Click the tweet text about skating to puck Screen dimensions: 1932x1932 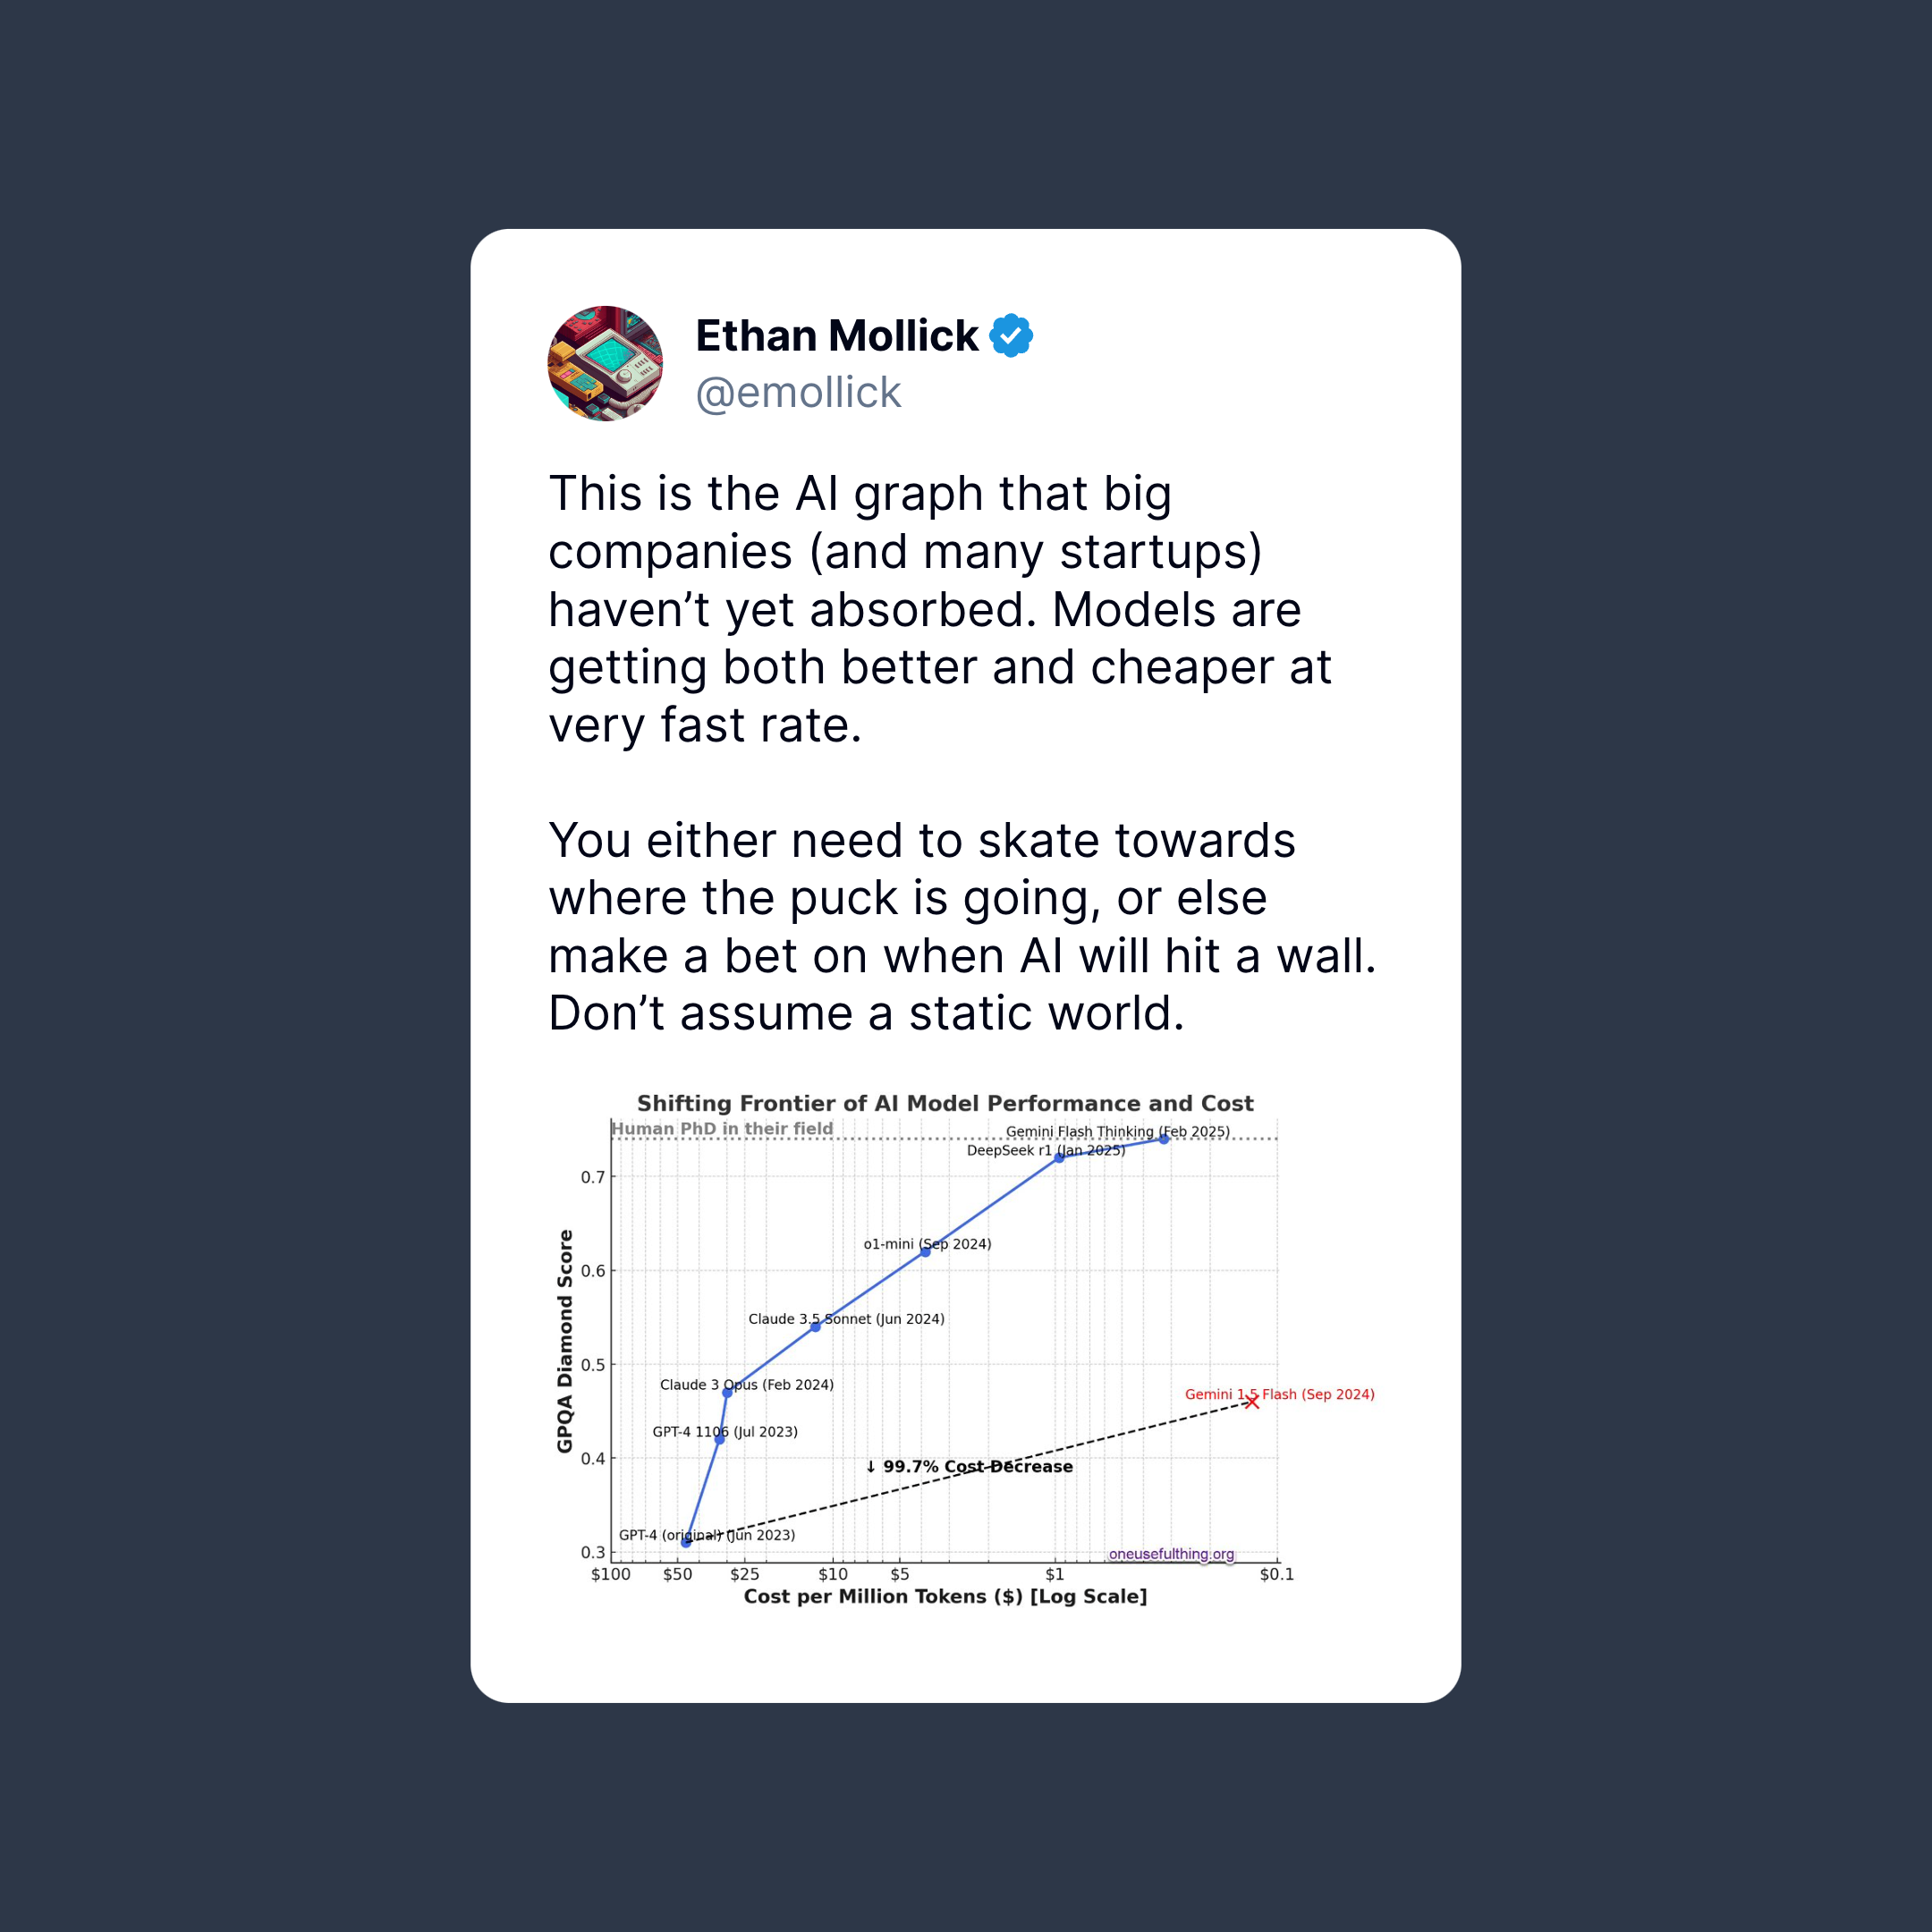pos(962,926)
